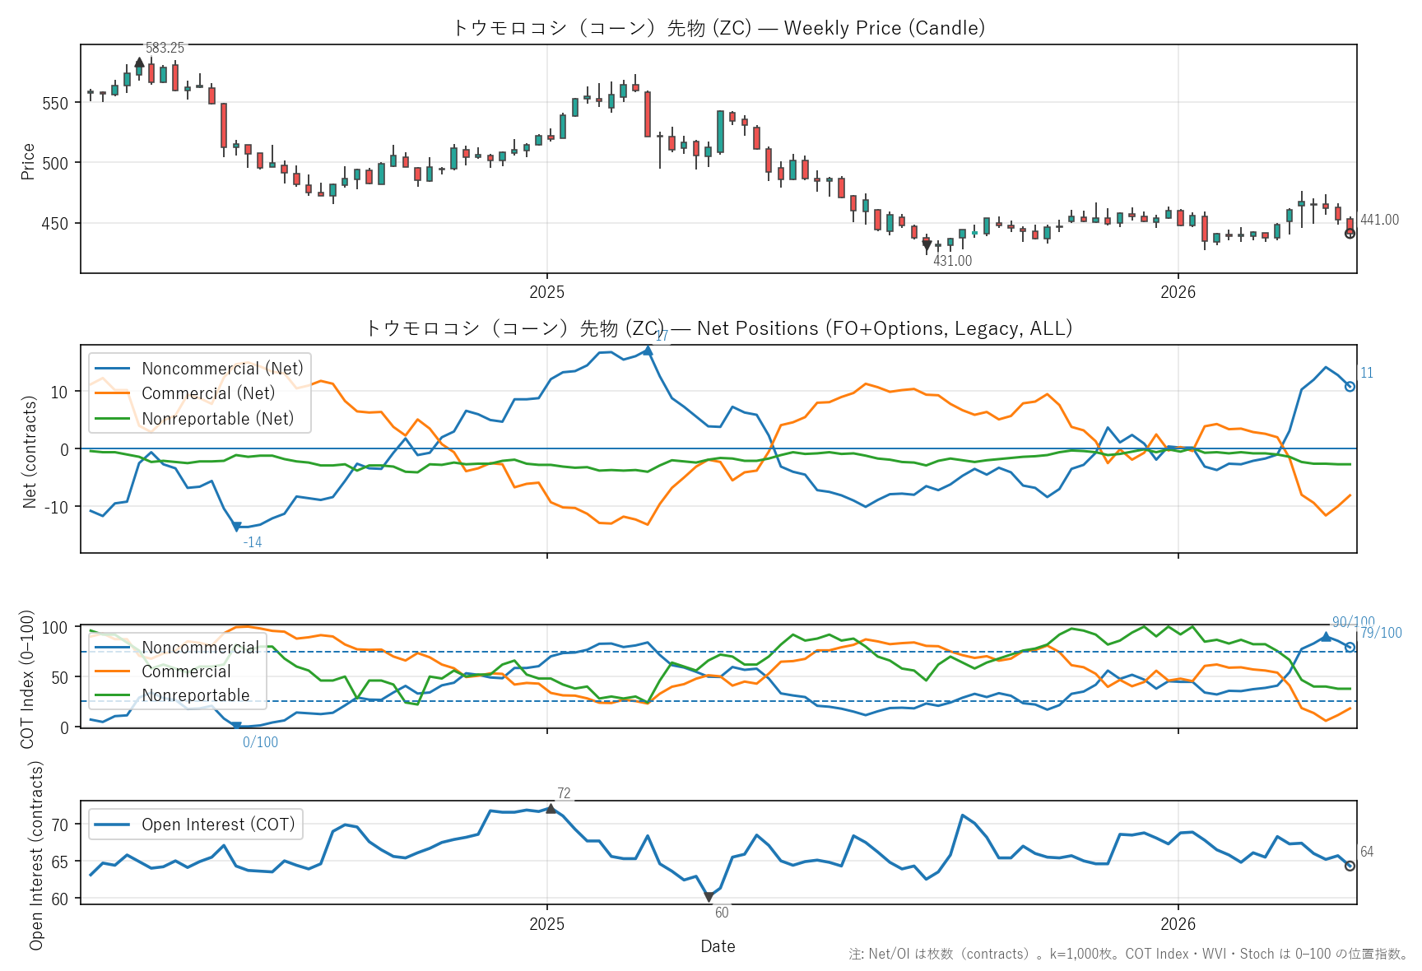Click the 2025 label on the price chart axis
The height and width of the screenshot is (971, 1422).
coord(546,292)
